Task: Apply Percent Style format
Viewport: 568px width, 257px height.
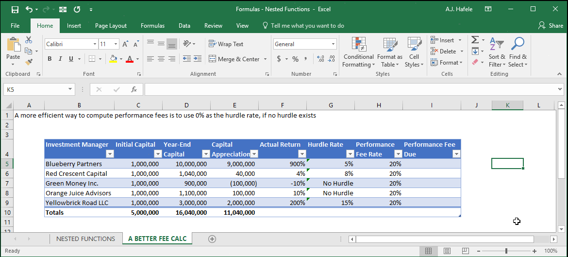Action: click(x=296, y=59)
